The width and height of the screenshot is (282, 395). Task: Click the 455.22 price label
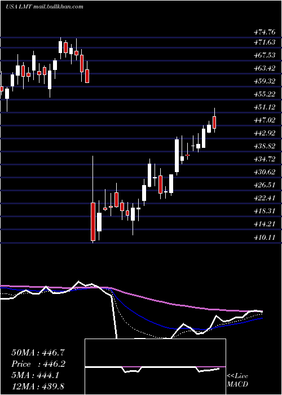265,94
